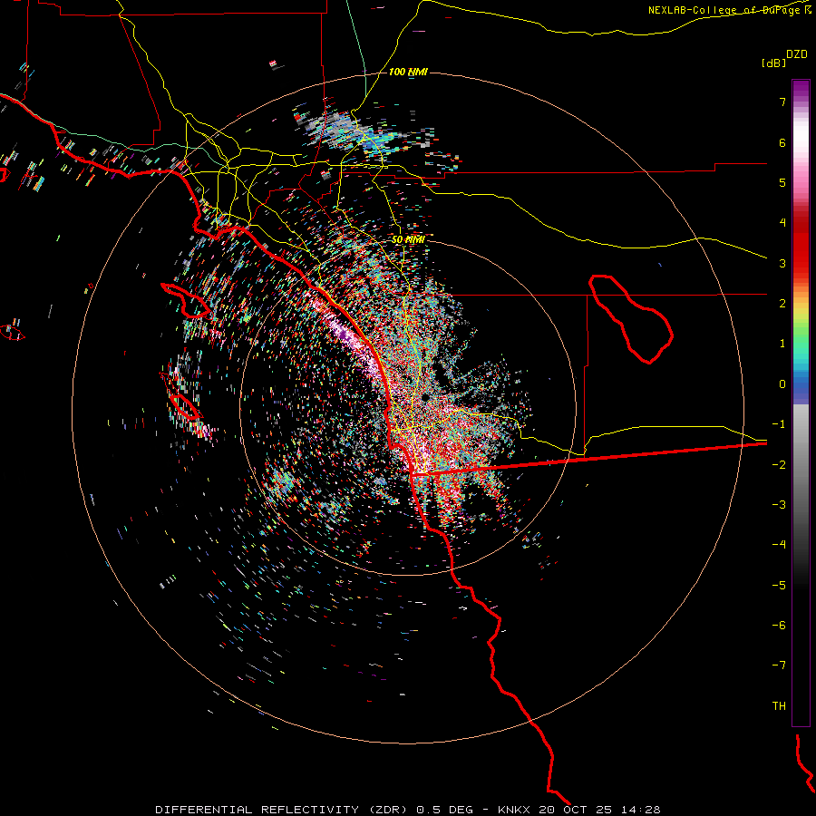Image resolution: width=816 pixels, height=816 pixels.
Task: Click the -3 value on the scale
Action: pos(779,505)
